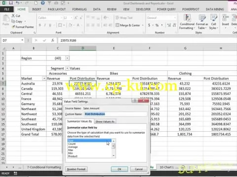Select Max in summarize list
237x177 pixels.
(x=89, y=150)
